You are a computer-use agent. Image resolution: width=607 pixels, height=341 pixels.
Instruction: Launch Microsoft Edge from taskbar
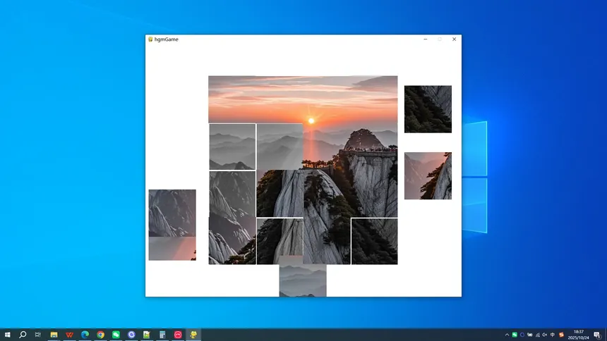85,335
